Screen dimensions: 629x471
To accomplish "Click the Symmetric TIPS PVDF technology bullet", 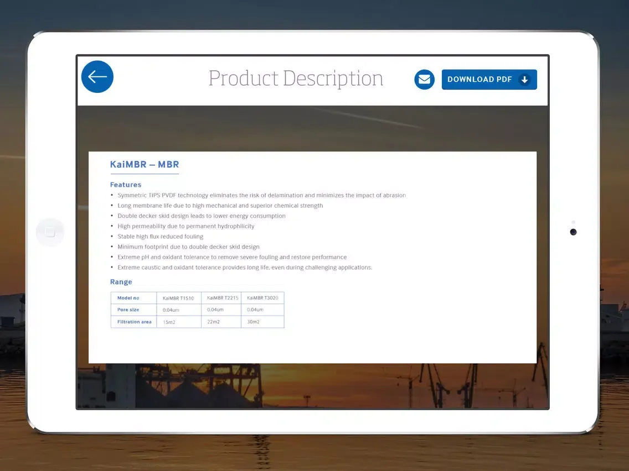I will click(x=261, y=195).
